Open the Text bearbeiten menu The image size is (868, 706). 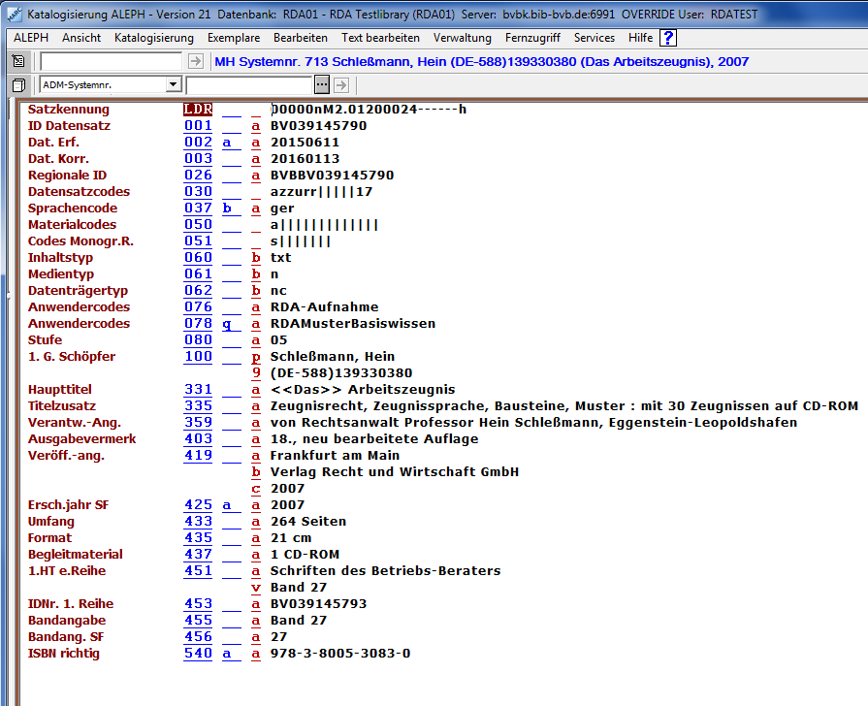coord(380,38)
